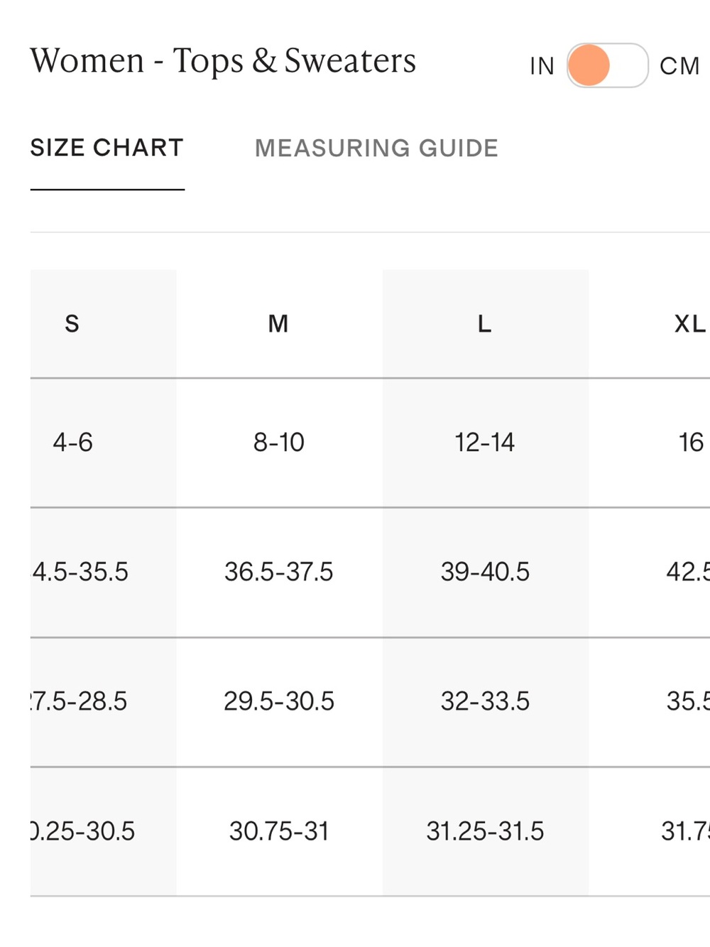
Task: Select the 12-14 size cell
Action: pyautogui.click(x=485, y=443)
